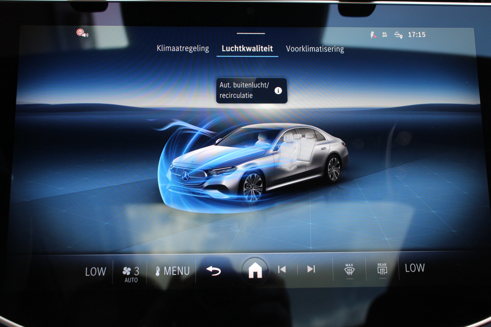
Task: Select the Luchtkwaliteit tab
Action: [x=247, y=48]
